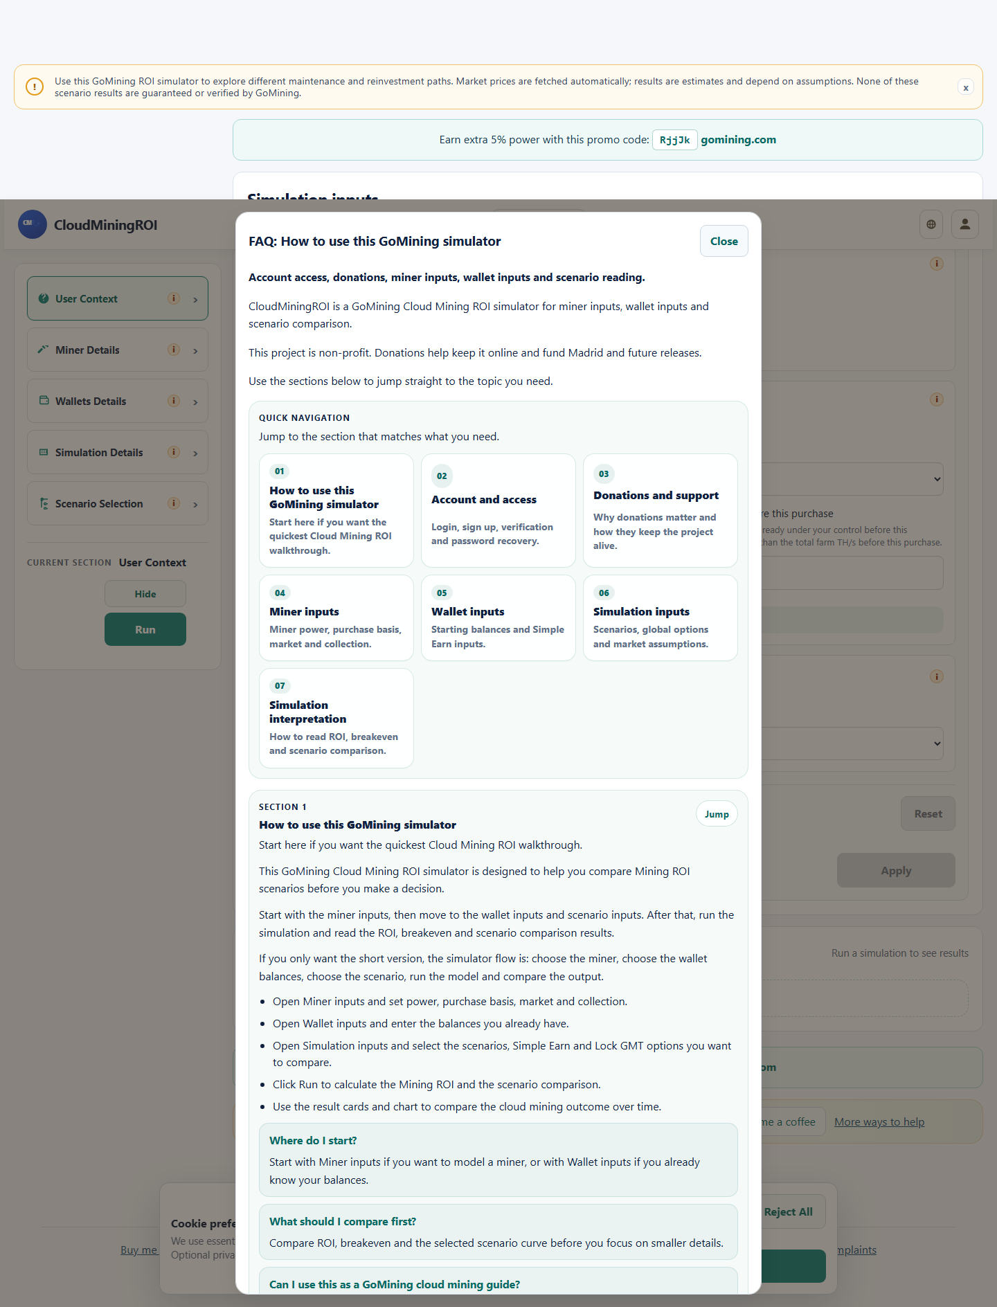Expand the Wallets Details chevron
This screenshot has height=1307, width=997.
[x=195, y=402]
